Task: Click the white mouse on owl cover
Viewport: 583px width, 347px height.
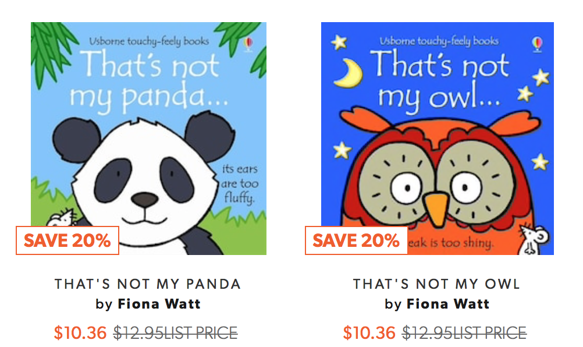Action: [532, 239]
